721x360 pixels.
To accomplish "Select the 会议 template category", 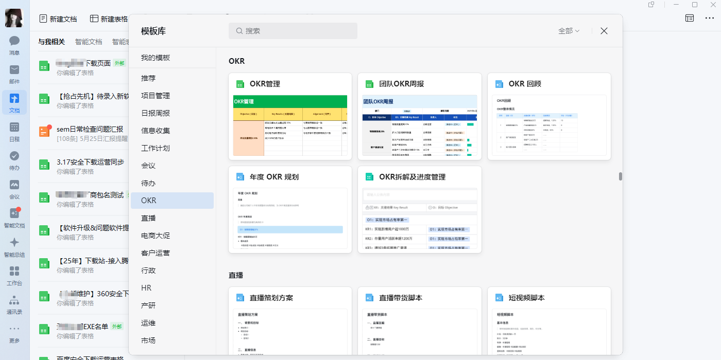I will (172, 166).
